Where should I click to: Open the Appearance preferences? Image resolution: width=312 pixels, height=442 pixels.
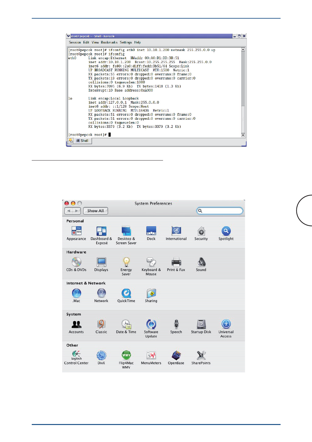76,233
